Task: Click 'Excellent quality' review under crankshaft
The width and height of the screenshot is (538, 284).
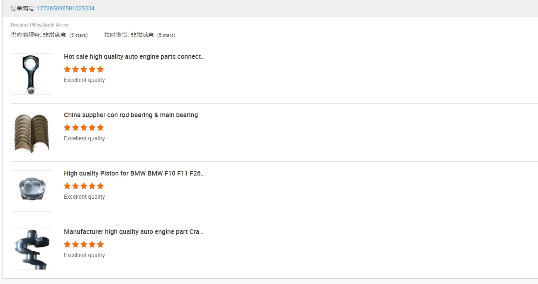Action: tap(84, 255)
